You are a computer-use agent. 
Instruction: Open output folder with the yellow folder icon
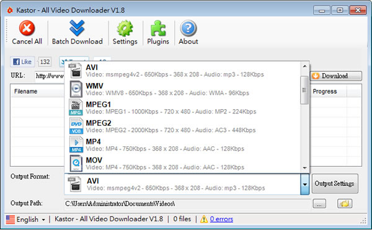click(345, 203)
